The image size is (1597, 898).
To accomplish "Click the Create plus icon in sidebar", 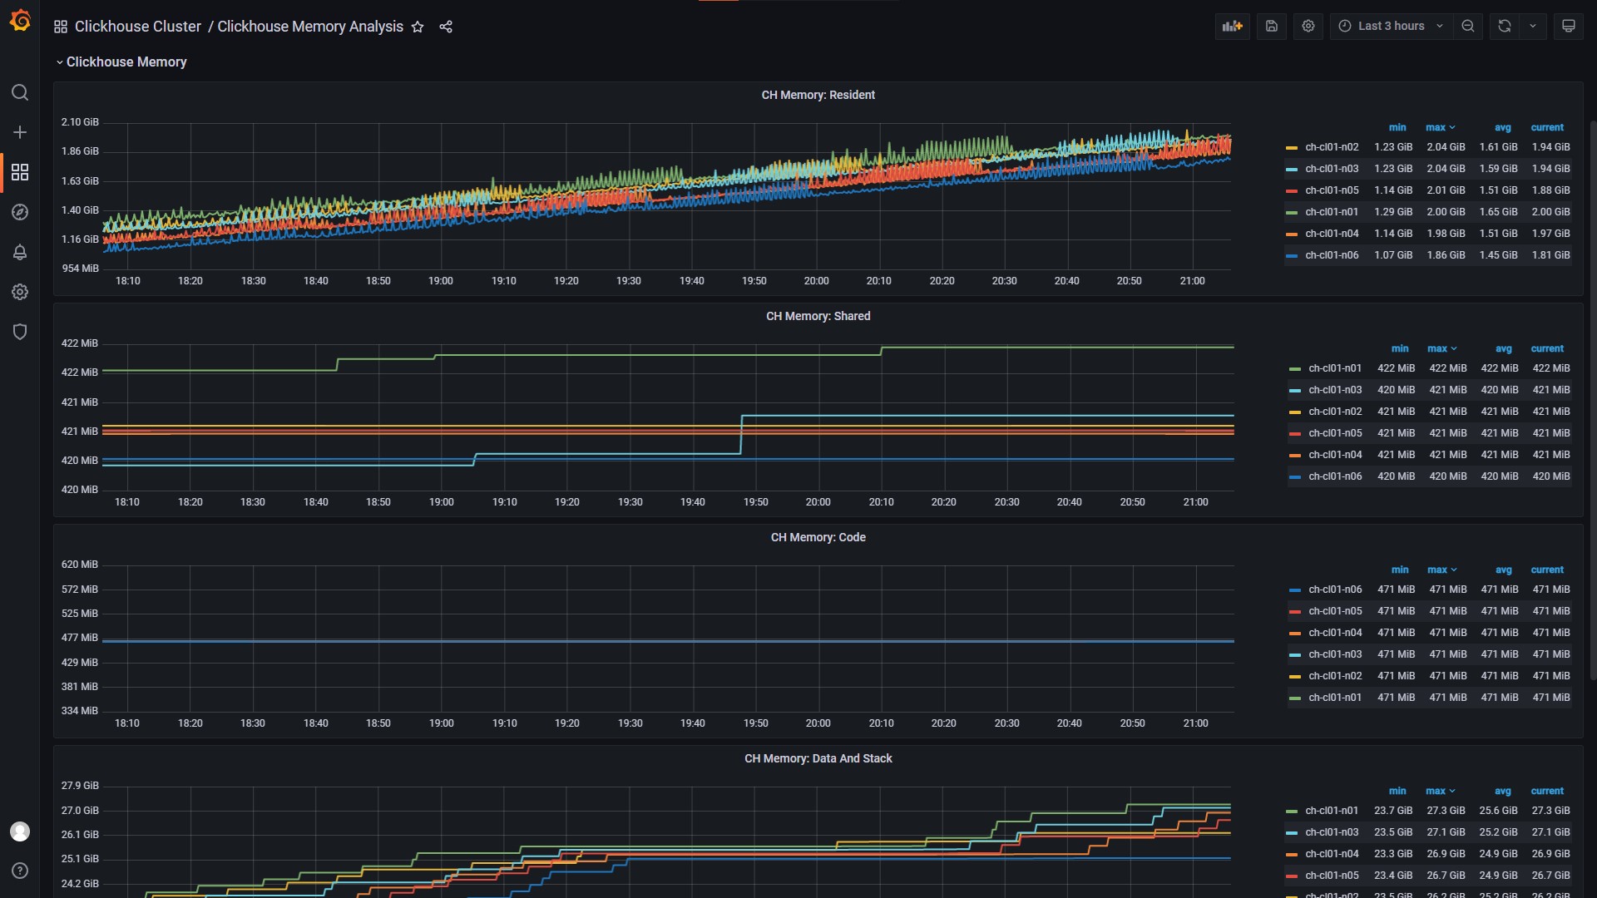I will (20, 132).
